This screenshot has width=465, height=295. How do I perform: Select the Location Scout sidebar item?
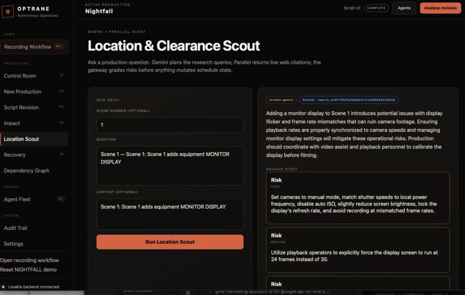(x=34, y=139)
